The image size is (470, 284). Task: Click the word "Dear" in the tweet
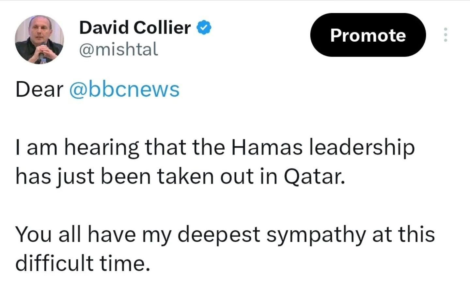(39, 89)
